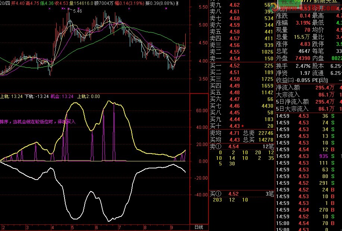Click the 买二 bid row at 4.51

(x=241, y=72)
